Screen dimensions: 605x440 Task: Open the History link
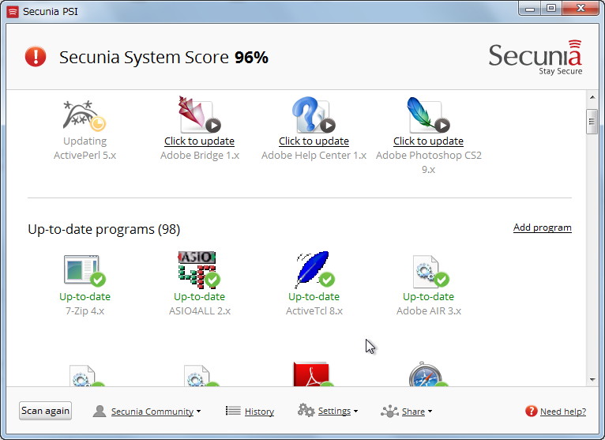[x=259, y=412]
